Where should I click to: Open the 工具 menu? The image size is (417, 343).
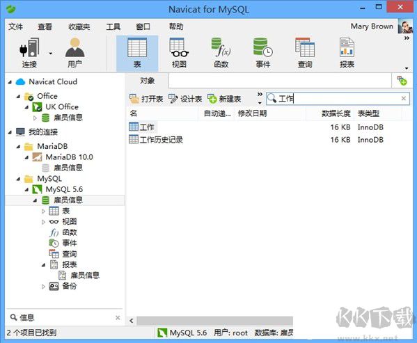click(x=113, y=26)
